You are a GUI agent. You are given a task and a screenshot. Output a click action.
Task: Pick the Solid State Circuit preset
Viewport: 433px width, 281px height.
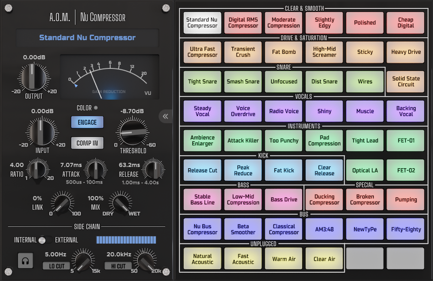(406, 82)
